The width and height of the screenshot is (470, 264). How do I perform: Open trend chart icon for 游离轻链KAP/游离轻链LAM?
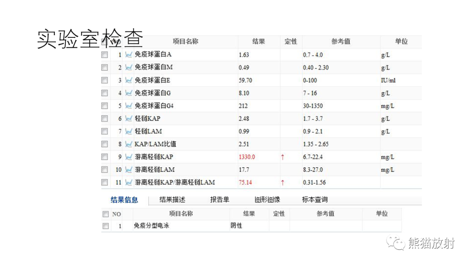point(128,182)
